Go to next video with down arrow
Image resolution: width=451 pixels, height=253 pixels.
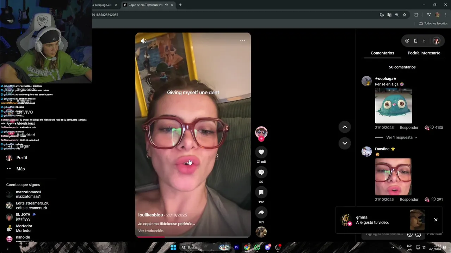(x=345, y=143)
